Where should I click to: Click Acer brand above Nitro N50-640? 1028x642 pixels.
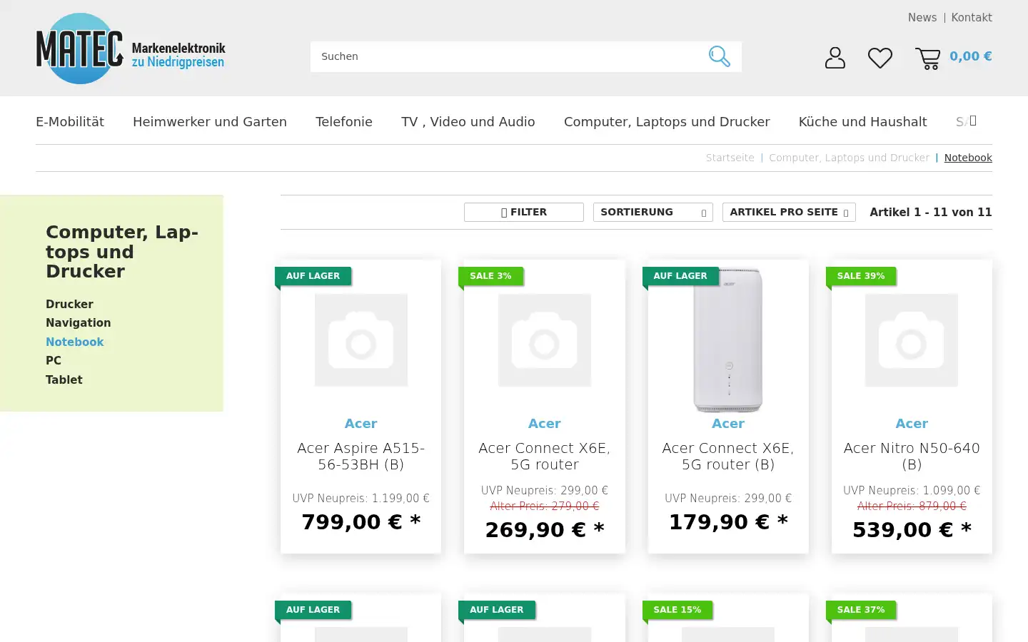click(912, 424)
